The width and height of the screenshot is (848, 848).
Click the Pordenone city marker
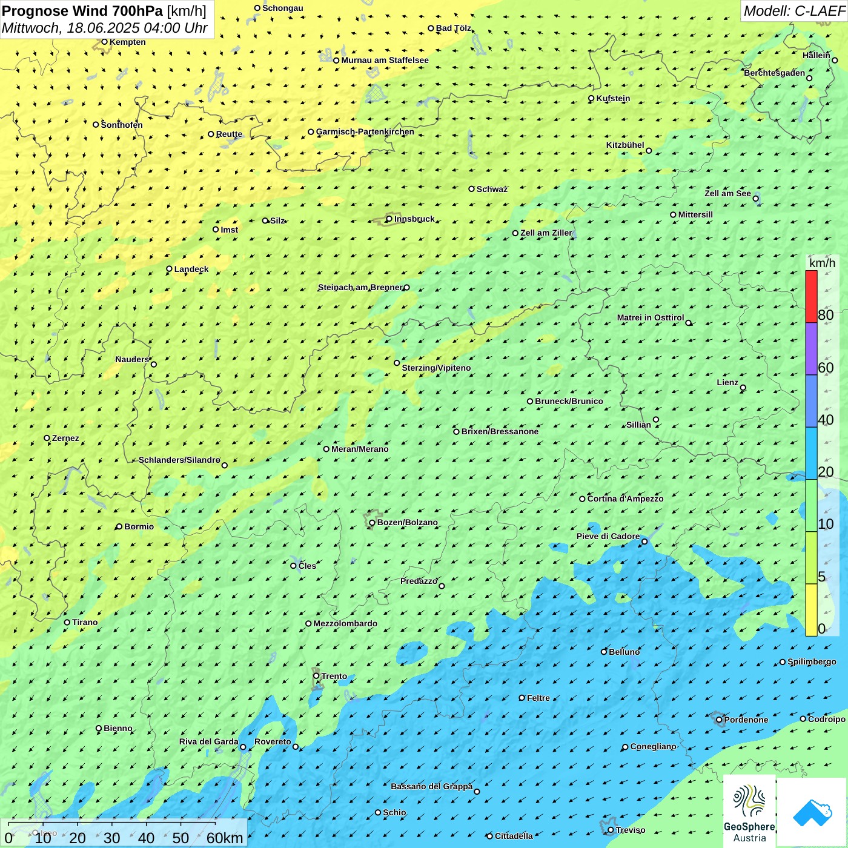pyautogui.click(x=719, y=720)
